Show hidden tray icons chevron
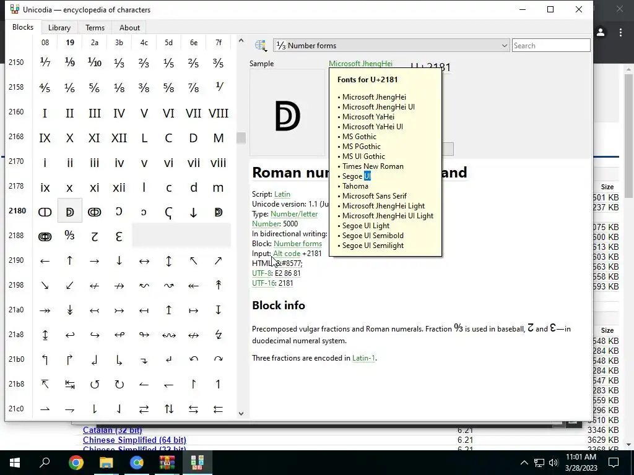 [x=524, y=463]
